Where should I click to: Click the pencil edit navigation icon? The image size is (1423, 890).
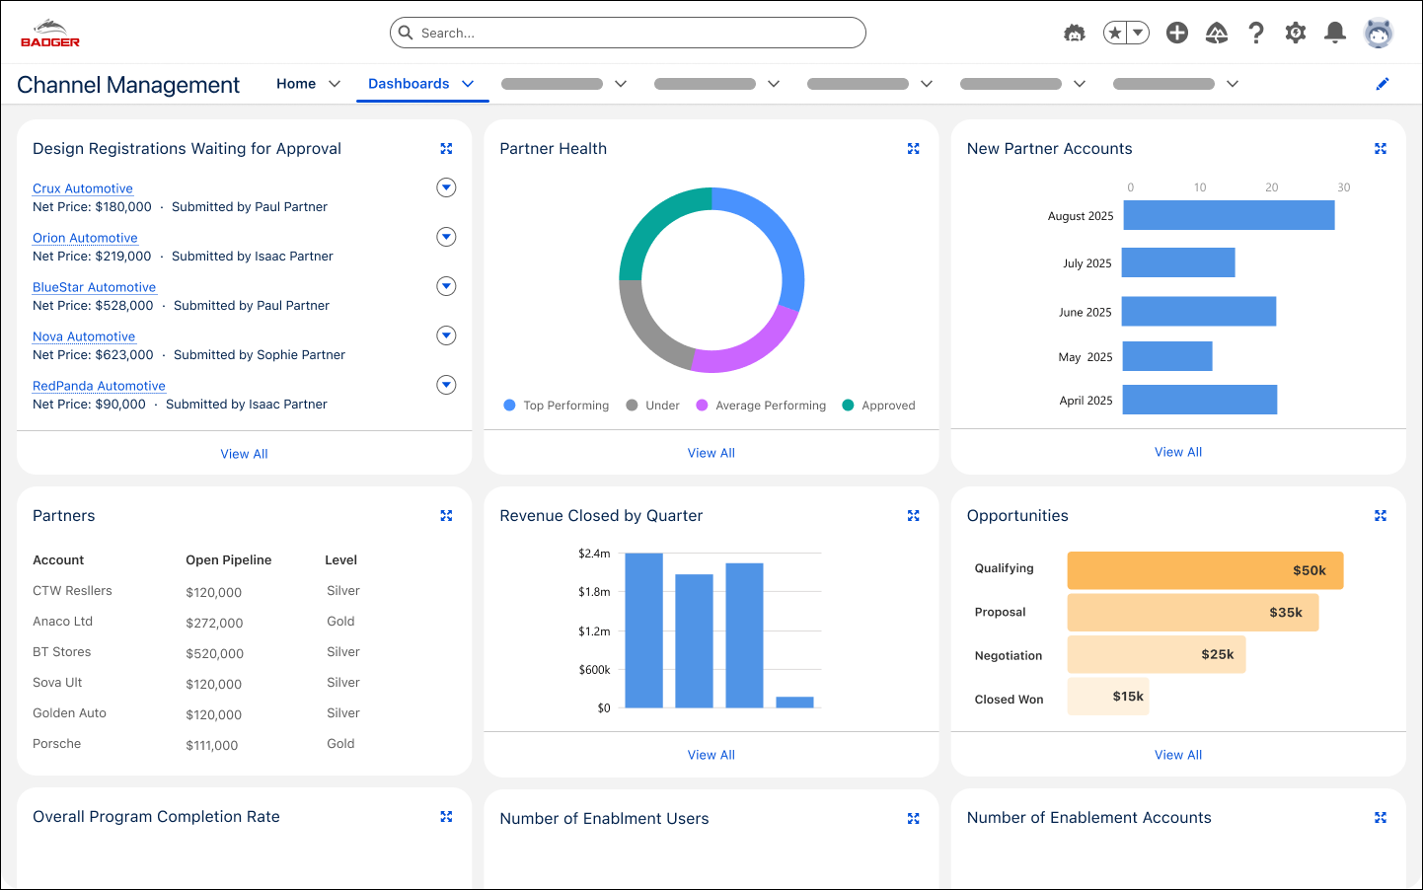tap(1383, 84)
